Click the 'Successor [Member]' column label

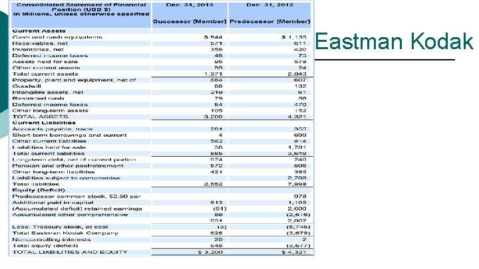pyautogui.click(x=190, y=21)
